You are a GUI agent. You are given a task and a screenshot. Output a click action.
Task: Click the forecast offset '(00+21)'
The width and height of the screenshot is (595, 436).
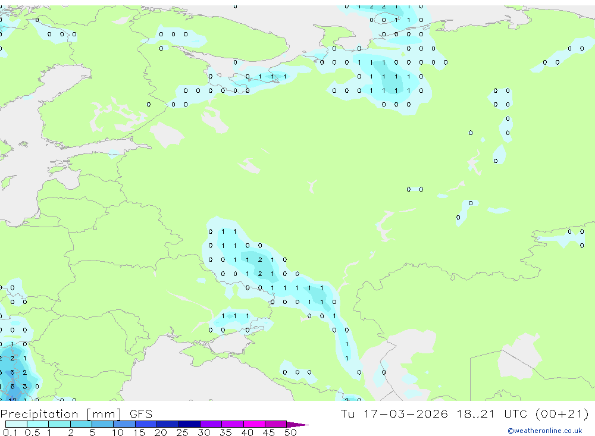(x=562, y=413)
